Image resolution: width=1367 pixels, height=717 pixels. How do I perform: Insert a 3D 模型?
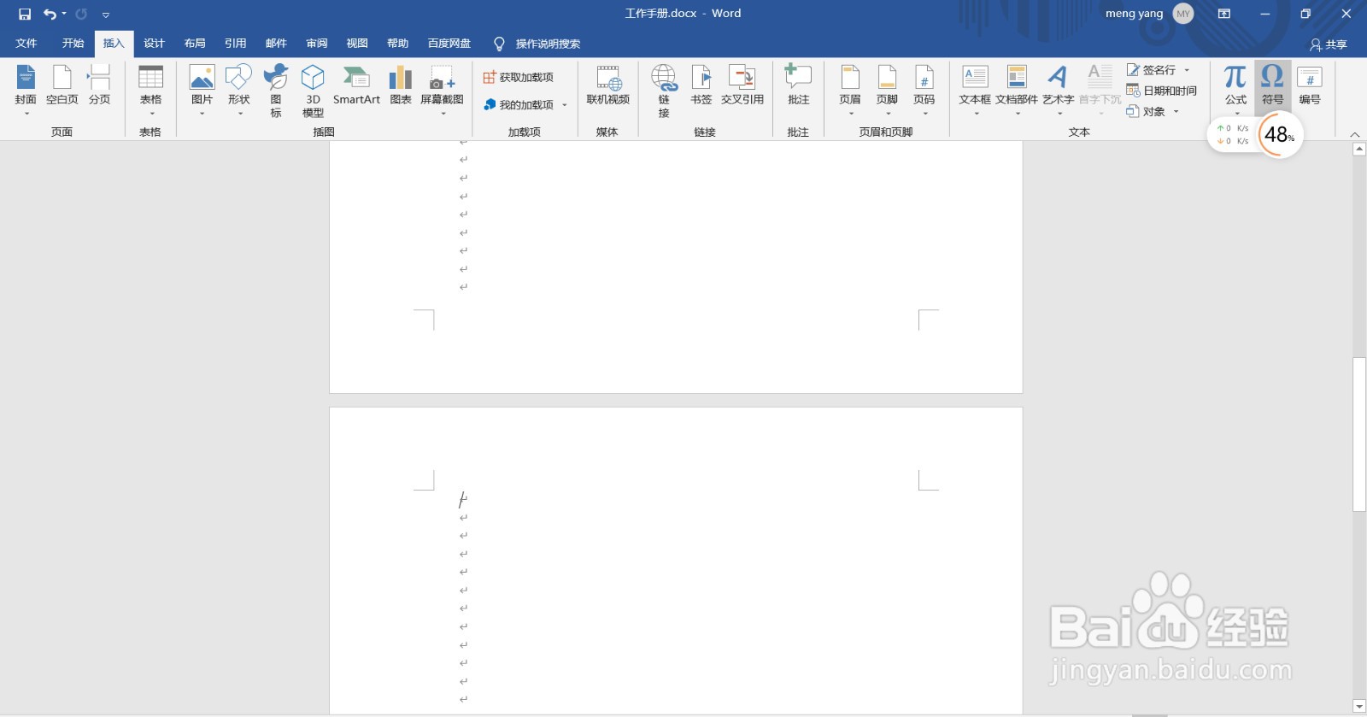click(x=314, y=91)
